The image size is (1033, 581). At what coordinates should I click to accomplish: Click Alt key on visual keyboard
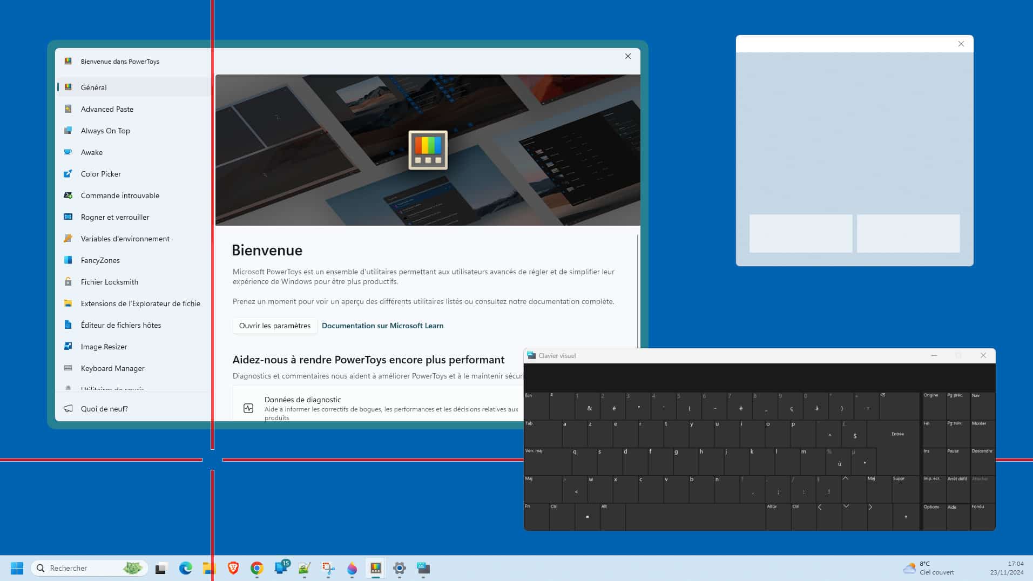(x=612, y=517)
